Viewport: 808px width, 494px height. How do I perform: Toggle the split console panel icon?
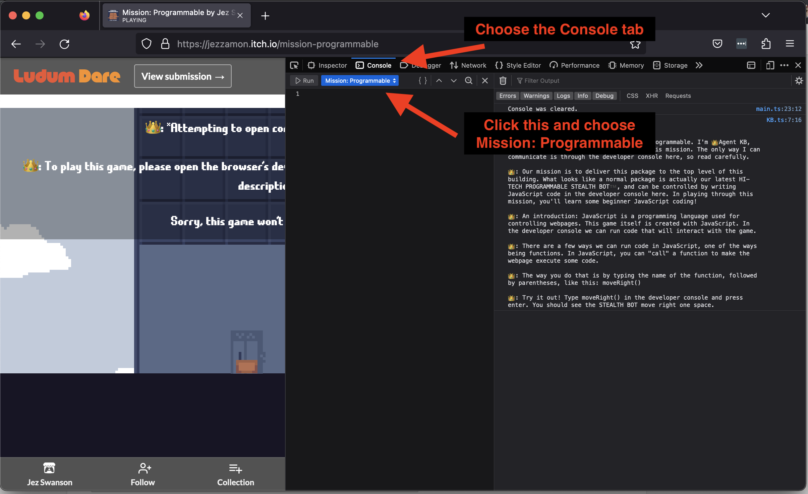pos(751,65)
